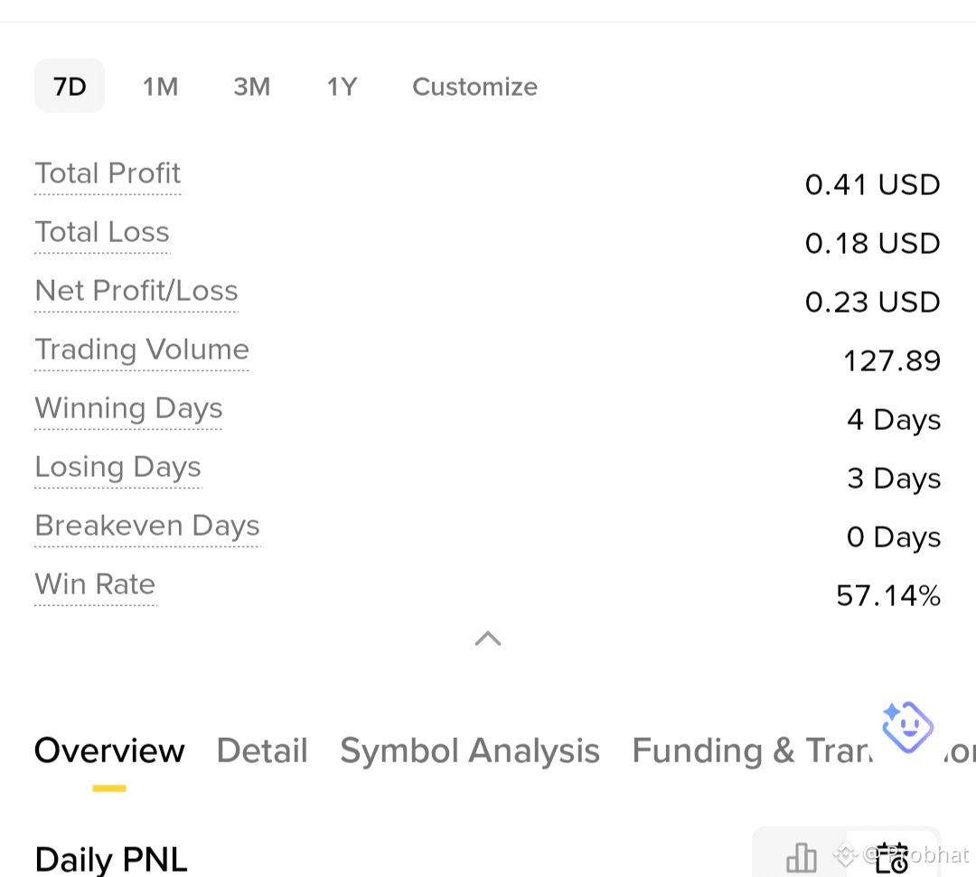Open the Funding & Transaction tab

point(753,751)
